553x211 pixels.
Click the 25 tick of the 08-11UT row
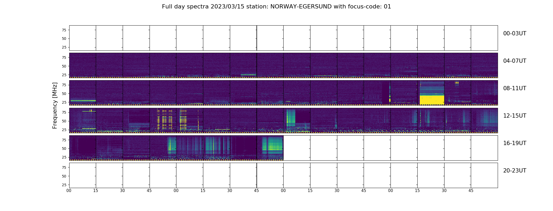(x=64, y=102)
